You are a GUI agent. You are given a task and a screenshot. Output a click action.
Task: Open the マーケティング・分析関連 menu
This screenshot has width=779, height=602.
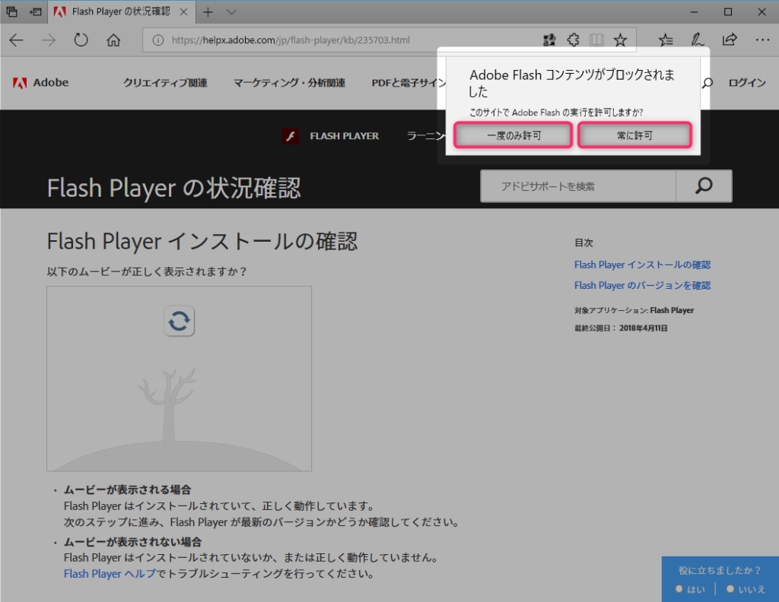pos(289,83)
